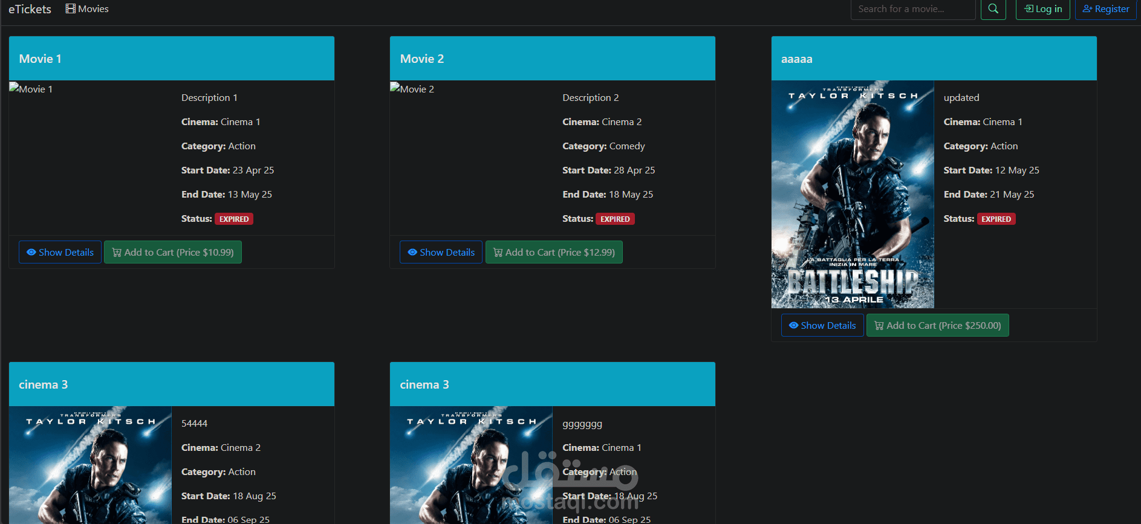Click the cinema 3 title above ggggggg
This screenshot has width=1141, height=524.
[x=424, y=384]
